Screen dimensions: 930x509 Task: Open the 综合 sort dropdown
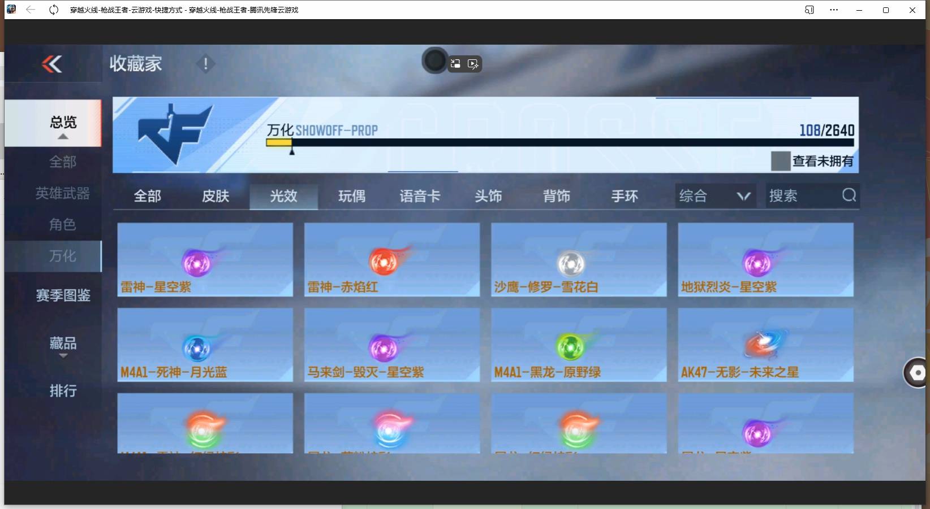point(715,196)
